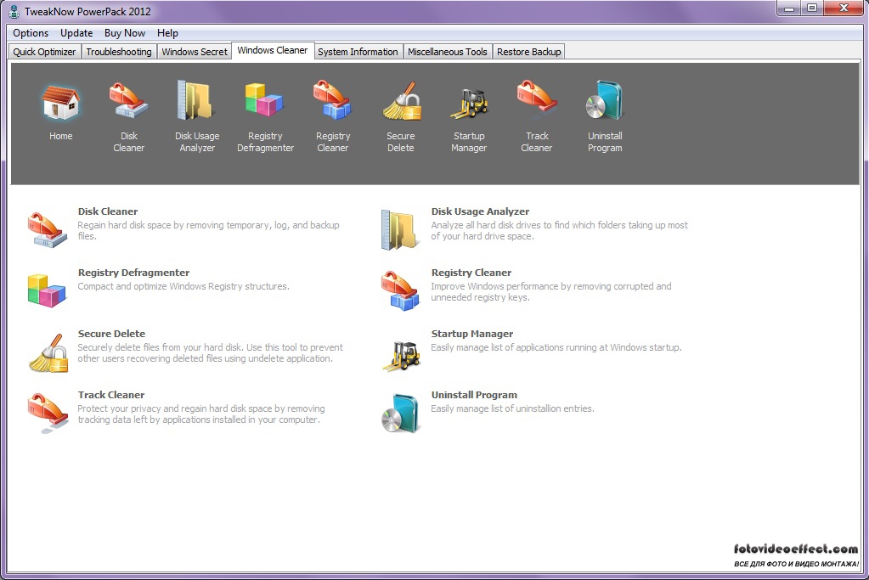Close the TweakNow PowerPack window
The width and height of the screenshot is (869, 580).
[844, 8]
